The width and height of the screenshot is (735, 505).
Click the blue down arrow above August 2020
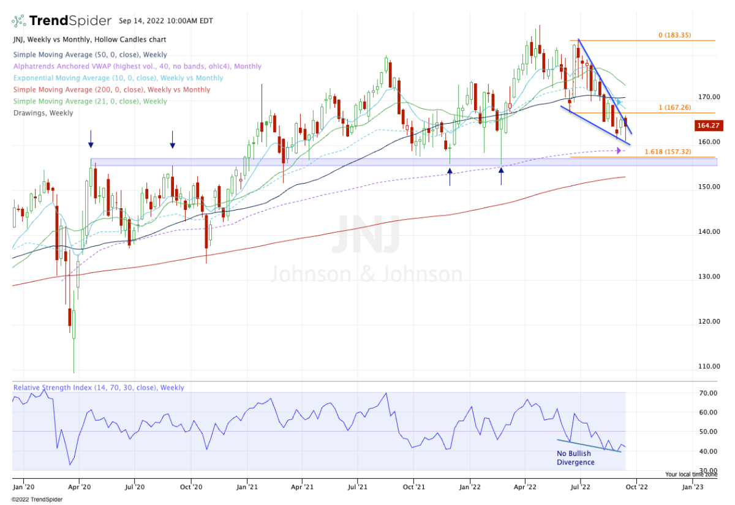173,139
